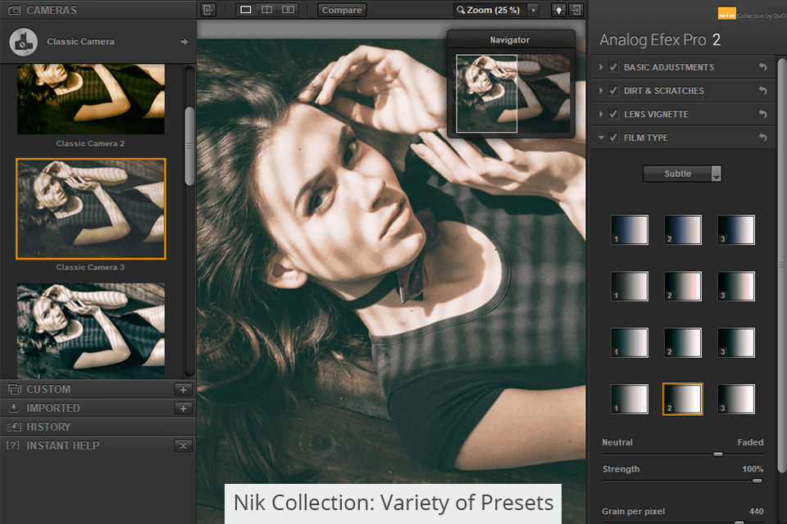Expand the Dirt & Scratches section
787x524 pixels.
coord(601,91)
